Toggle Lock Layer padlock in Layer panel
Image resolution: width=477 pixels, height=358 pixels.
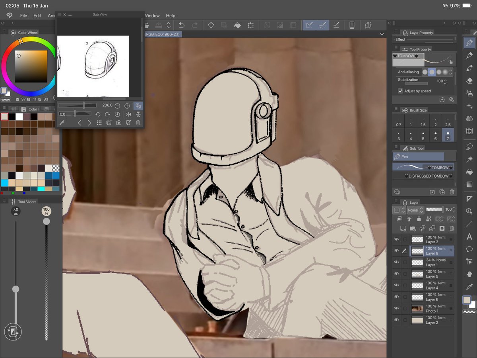419,219
